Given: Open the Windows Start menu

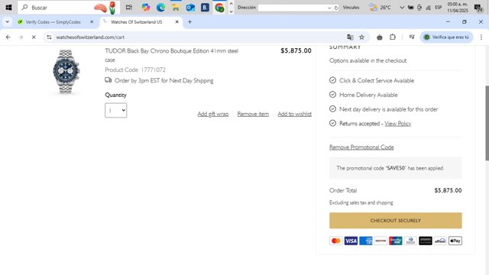Looking at the screenshot, I should (x=8, y=8).
